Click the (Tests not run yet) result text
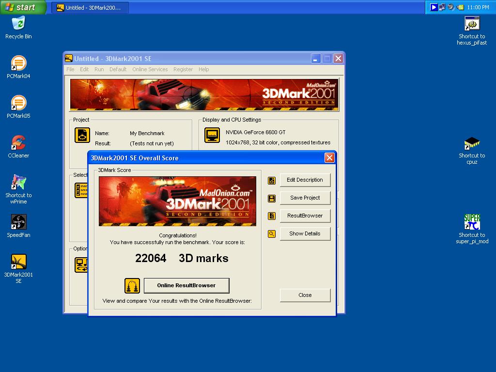This screenshot has width=496, height=372. 152,143
